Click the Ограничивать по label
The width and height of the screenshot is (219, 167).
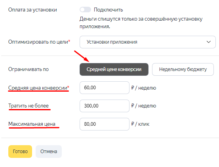29,69
